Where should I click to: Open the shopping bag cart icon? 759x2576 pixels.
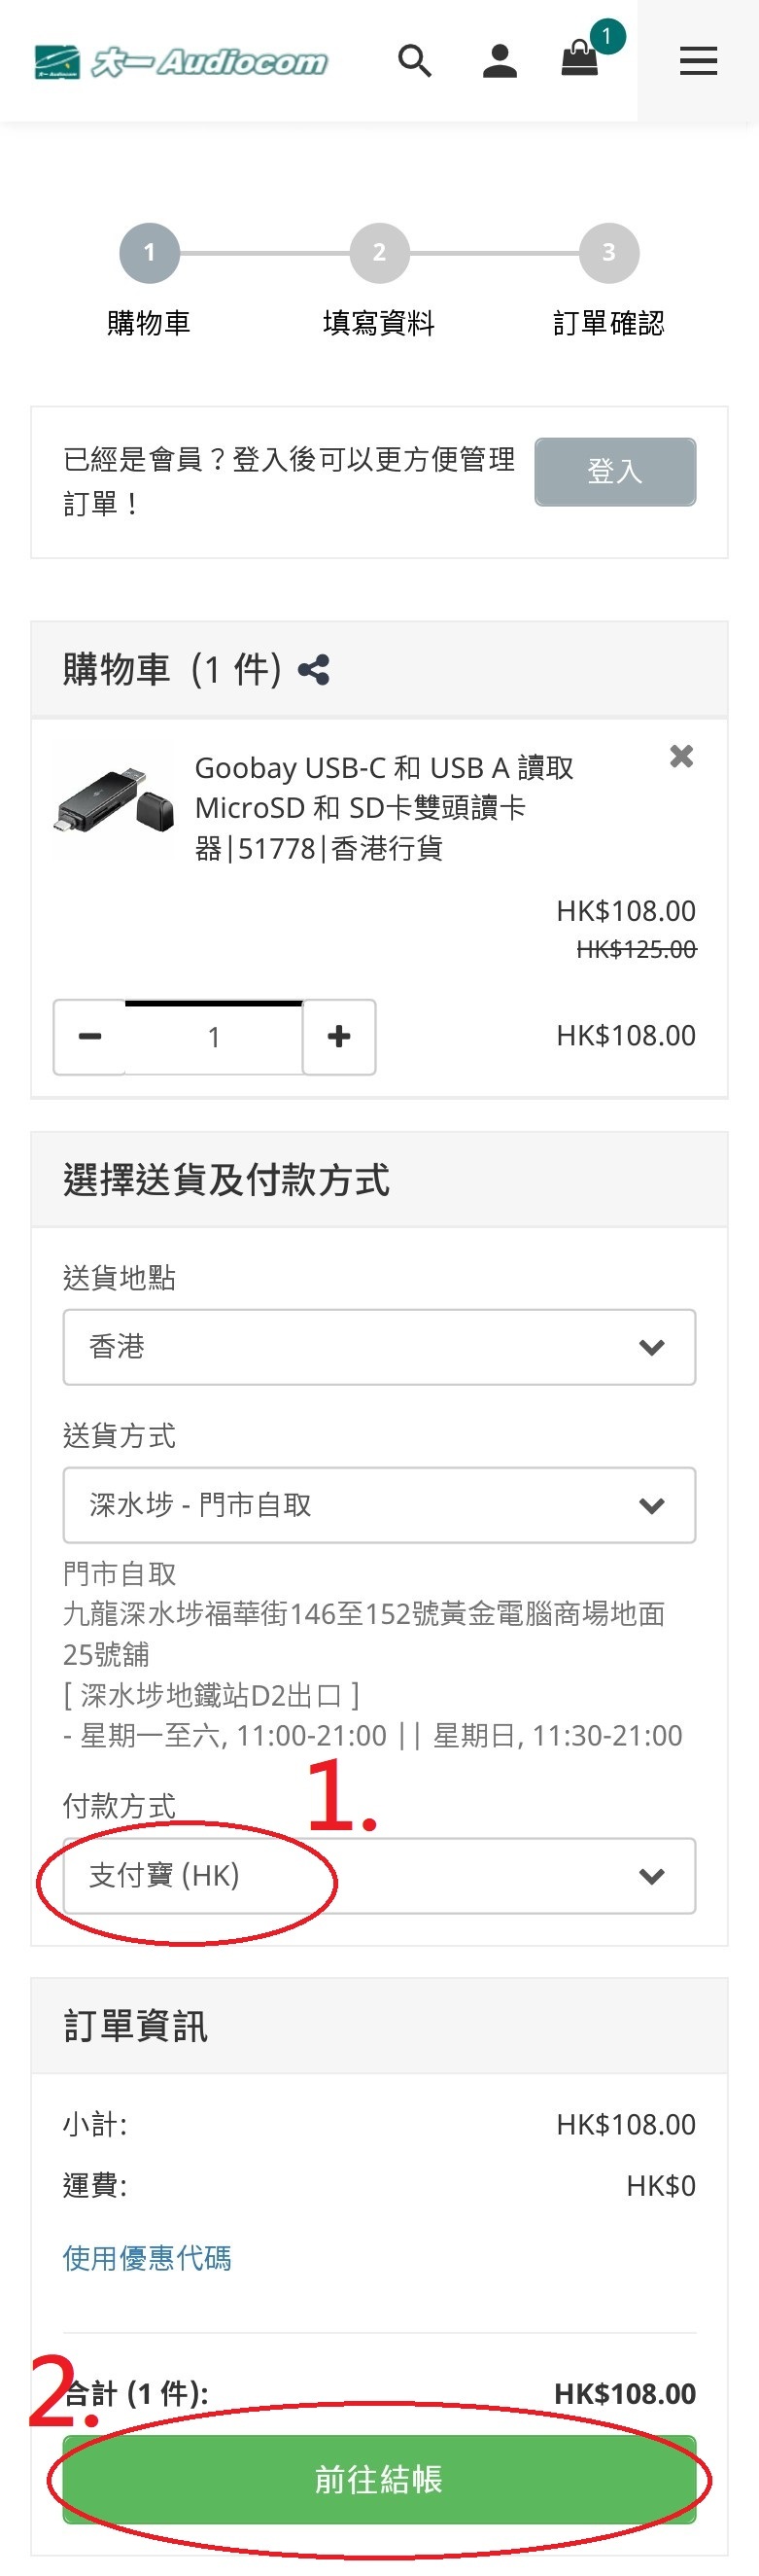(580, 58)
